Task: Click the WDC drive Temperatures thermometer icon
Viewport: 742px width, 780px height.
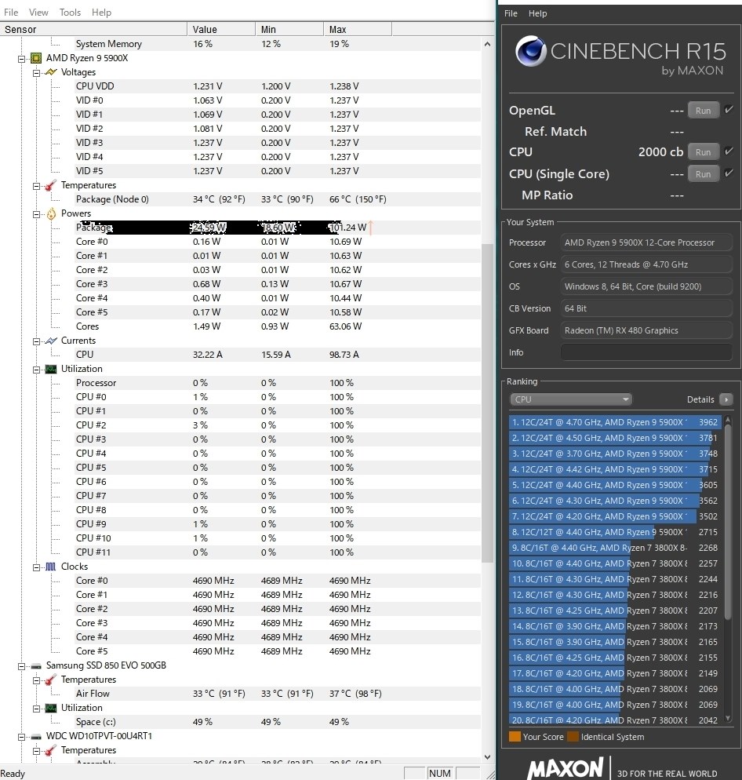Action: pos(51,751)
